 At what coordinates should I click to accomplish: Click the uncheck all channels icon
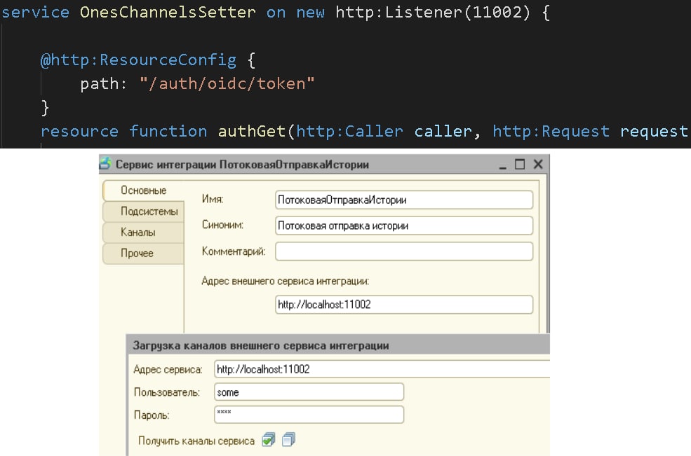tap(288, 440)
